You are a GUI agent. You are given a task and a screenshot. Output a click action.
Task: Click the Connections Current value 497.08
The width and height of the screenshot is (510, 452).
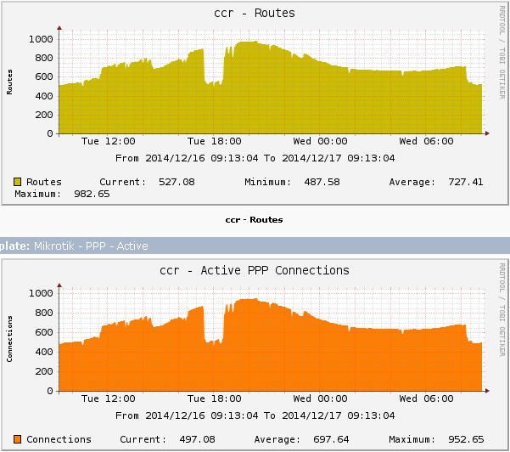point(198,439)
